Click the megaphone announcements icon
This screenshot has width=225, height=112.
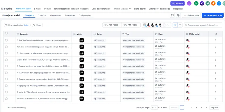tap(208, 3)
